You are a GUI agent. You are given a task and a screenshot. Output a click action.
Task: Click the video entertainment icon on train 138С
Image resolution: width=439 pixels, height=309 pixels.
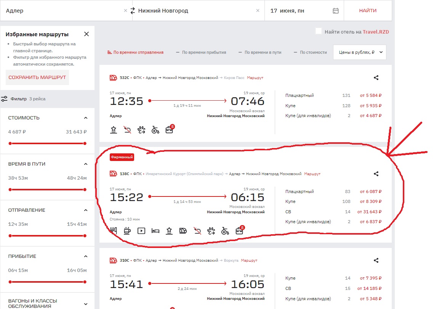tap(141, 230)
